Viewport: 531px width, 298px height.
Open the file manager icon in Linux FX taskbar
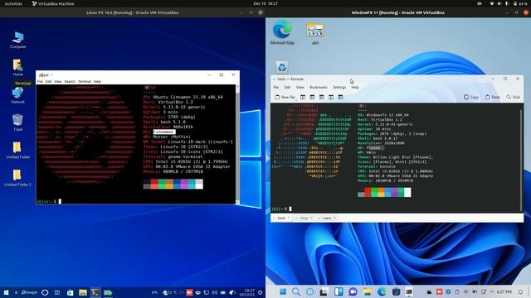(83, 292)
